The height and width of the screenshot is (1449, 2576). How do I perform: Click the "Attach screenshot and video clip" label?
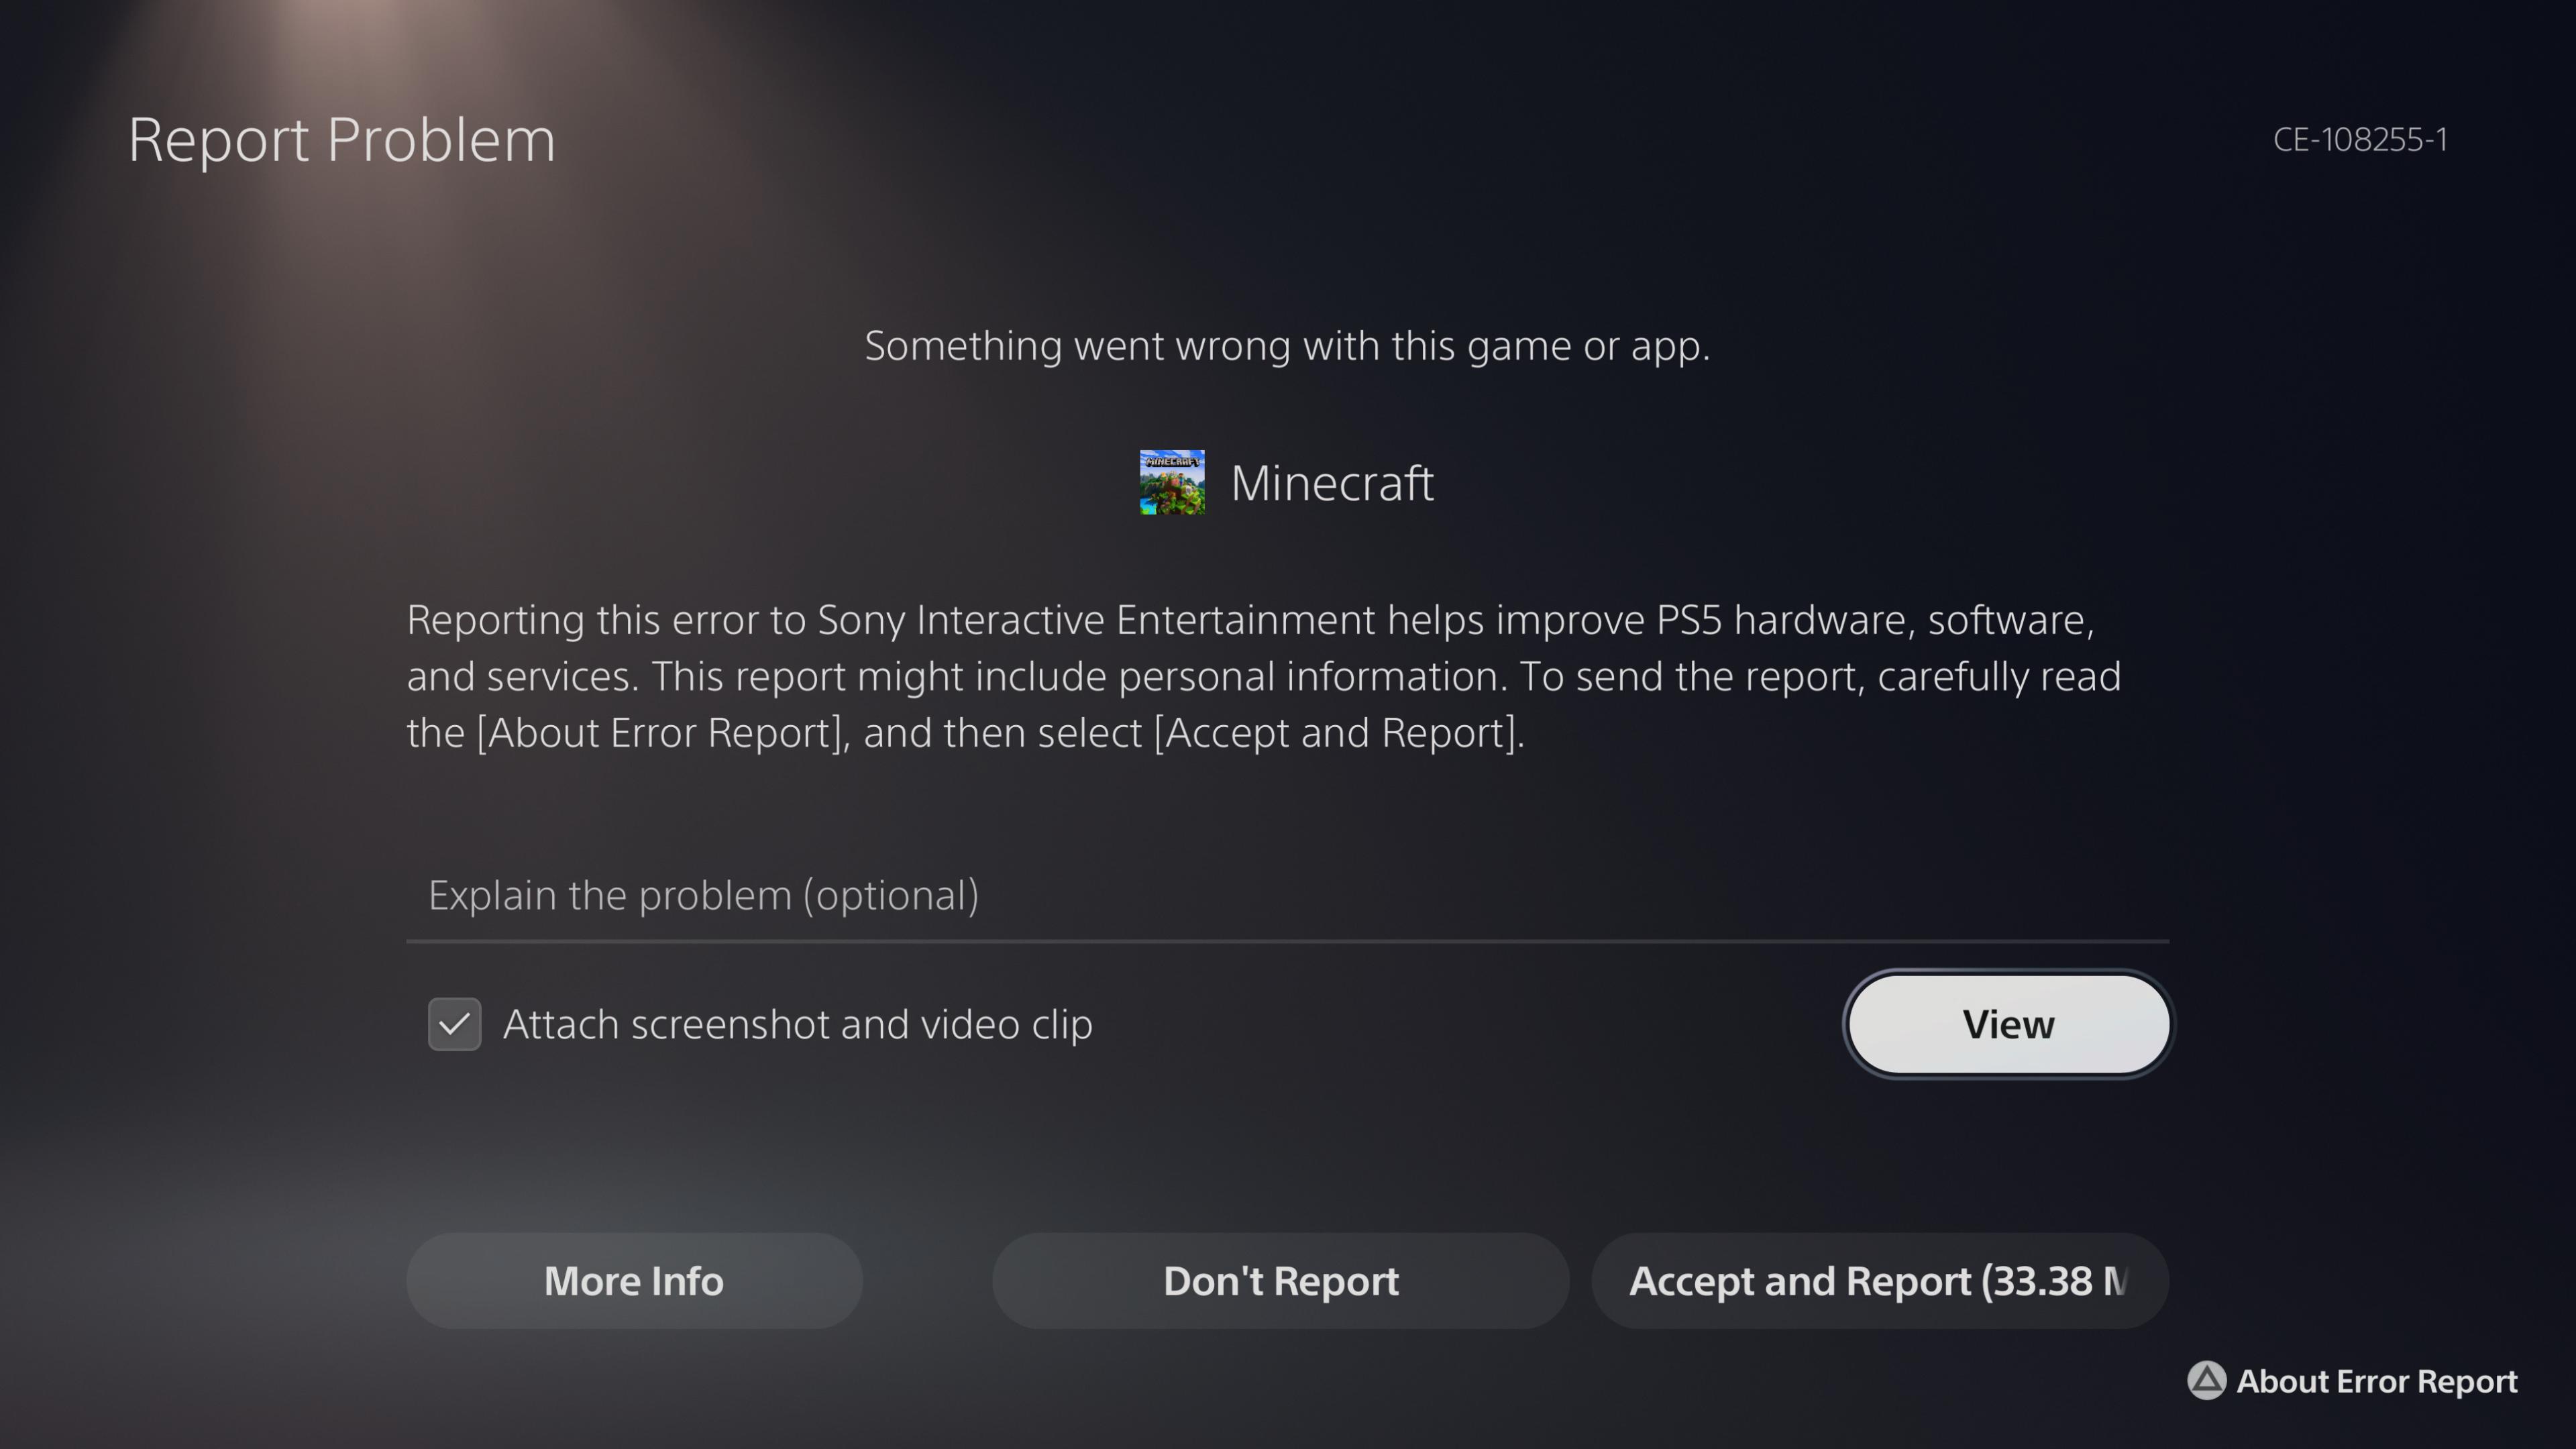click(797, 1024)
